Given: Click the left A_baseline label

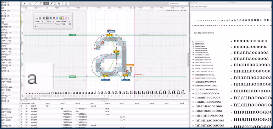Looking at the screenshot, I should click(105, 80).
